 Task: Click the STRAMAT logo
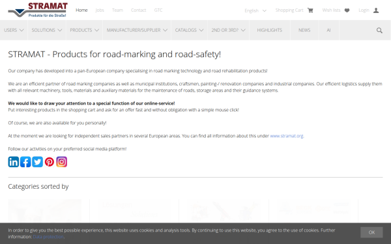38,10
